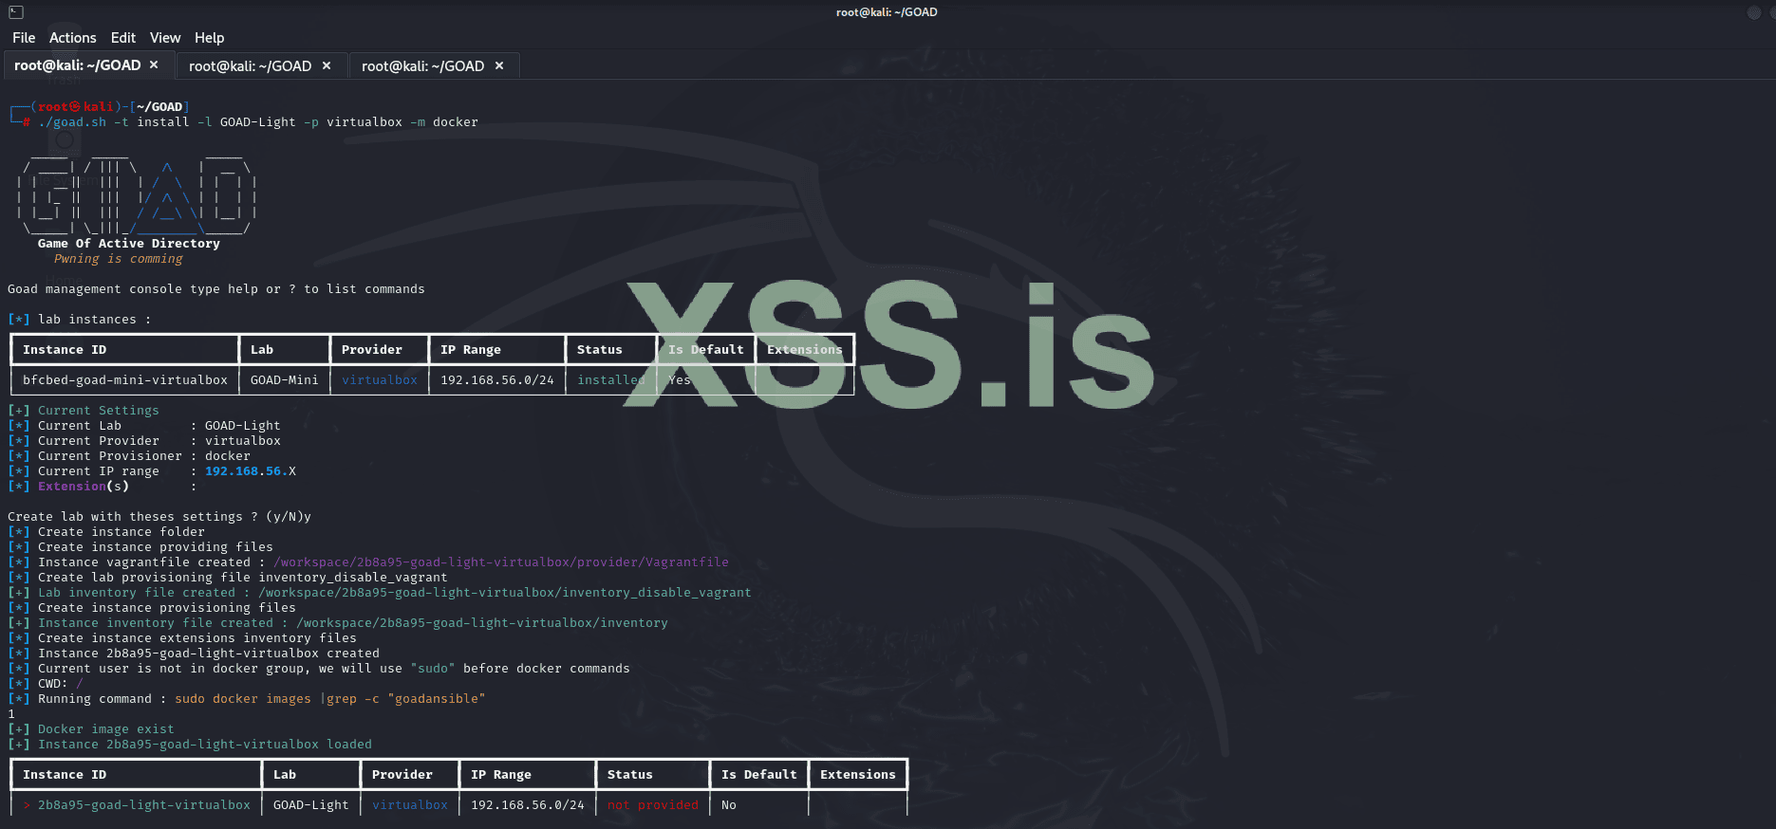Open the View menu

tap(165, 38)
